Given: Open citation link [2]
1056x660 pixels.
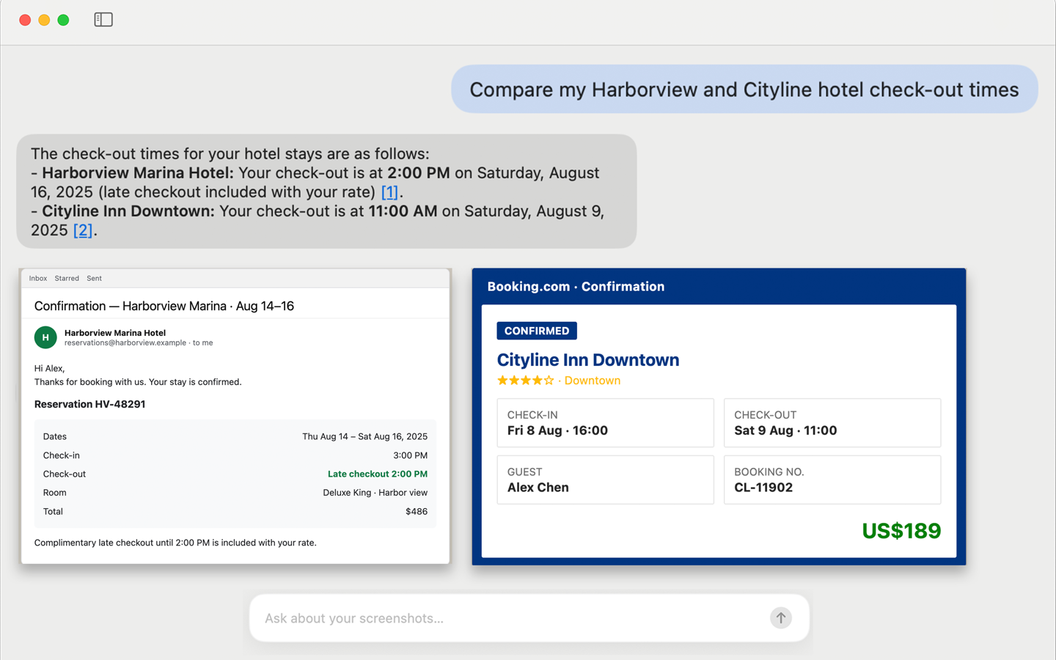Looking at the screenshot, I should [83, 230].
